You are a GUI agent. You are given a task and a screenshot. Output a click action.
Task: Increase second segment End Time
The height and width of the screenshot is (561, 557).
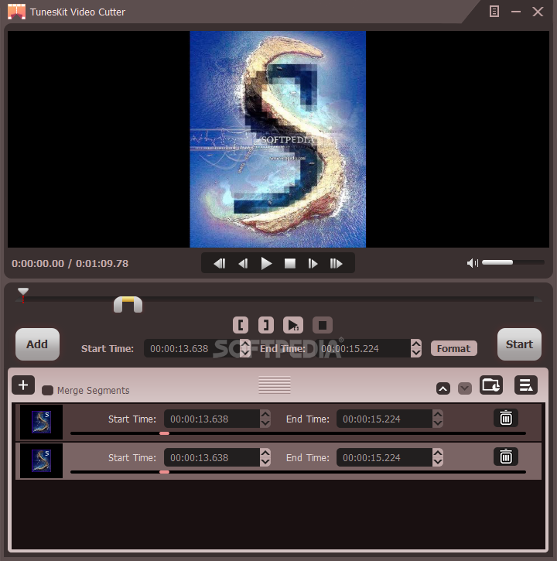coord(438,453)
